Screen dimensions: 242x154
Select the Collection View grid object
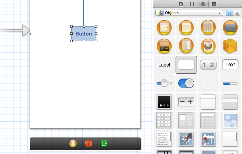tap(164, 120)
